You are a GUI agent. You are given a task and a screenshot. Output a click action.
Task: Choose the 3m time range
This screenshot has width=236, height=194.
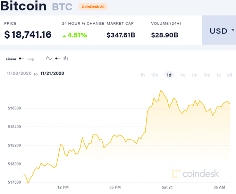tap(207, 75)
